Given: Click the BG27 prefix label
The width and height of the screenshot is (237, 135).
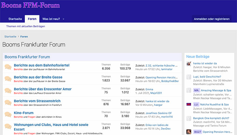Looking at the screenshot, I should [197, 132].
